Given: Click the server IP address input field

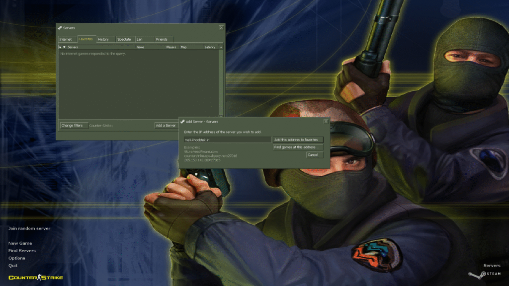Looking at the screenshot, I should [x=227, y=140].
